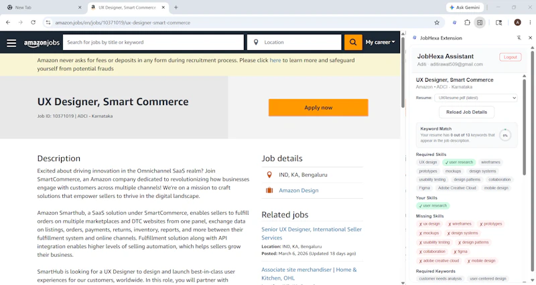Click the missing skill 'mockups' chip

429,233
